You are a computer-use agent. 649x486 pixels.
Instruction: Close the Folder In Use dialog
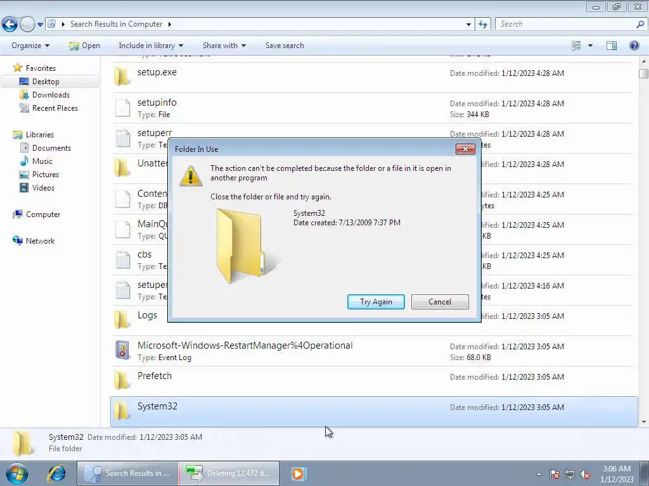point(465,149)
